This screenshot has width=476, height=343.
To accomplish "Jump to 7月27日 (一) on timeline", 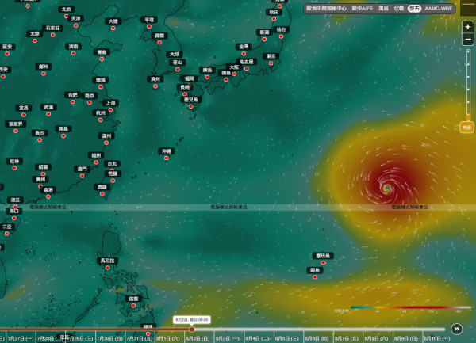I will click(x=21, y=338).
